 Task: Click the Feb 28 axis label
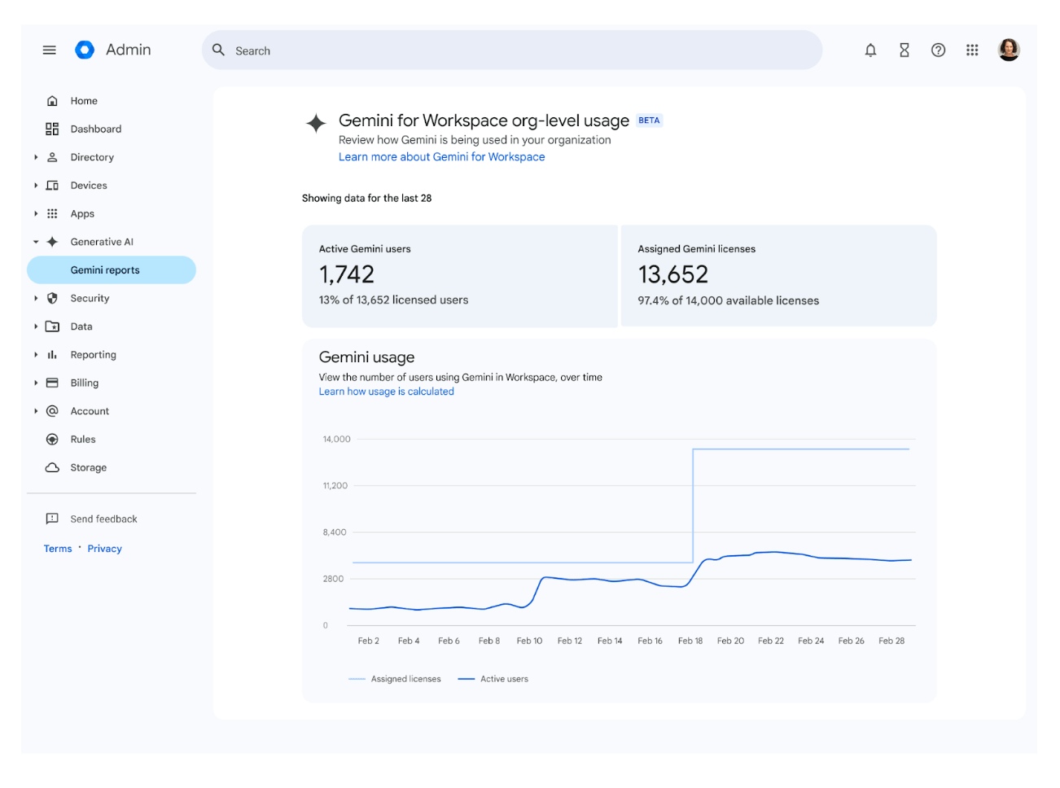coord(891,641)
